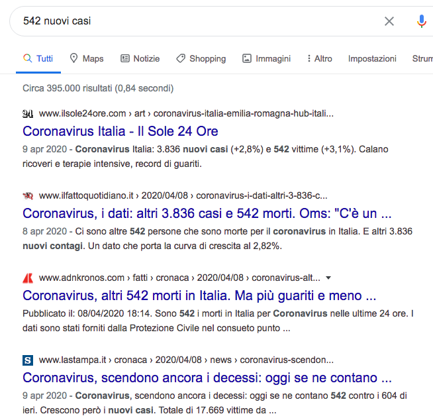433x420 pixels.
Task: Open "Coronavirus, altri 542 morti in Italia" result
Action: click(199, 295)
